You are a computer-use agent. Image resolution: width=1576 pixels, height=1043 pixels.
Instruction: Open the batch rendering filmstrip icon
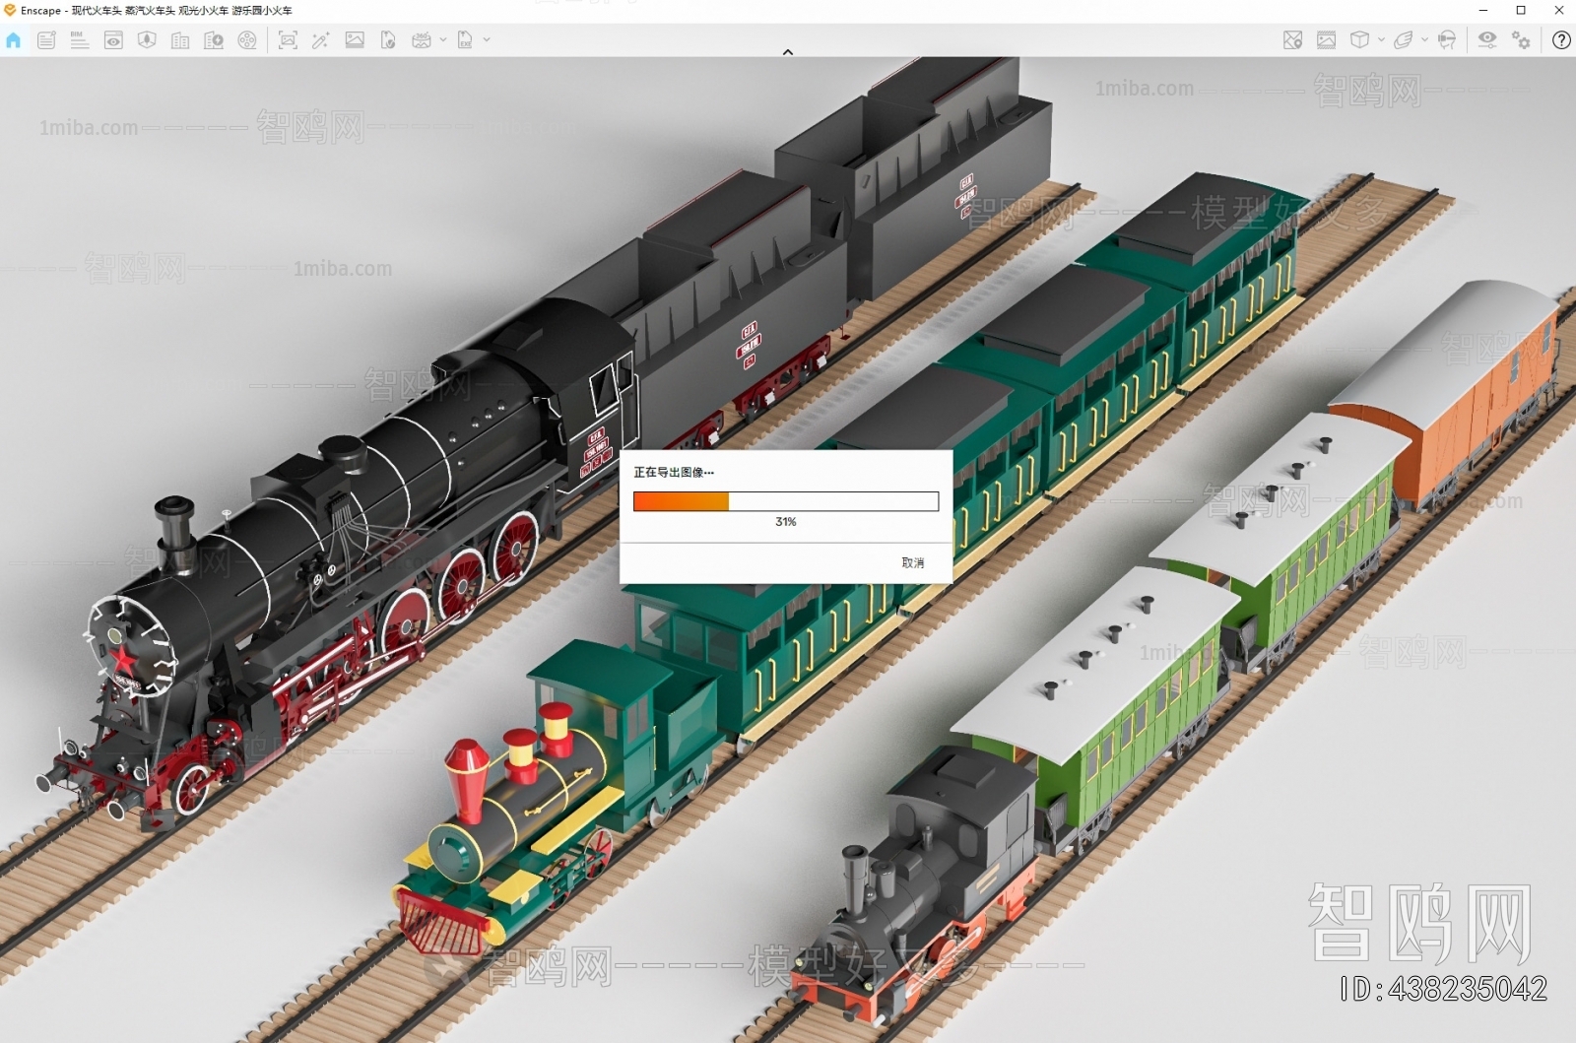(1326, 40)
